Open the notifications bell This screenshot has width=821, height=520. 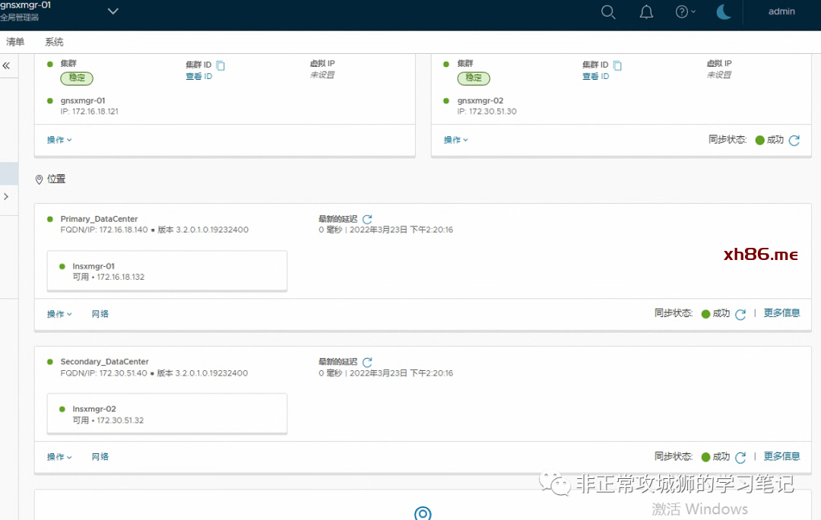click(x=646, y=11)
